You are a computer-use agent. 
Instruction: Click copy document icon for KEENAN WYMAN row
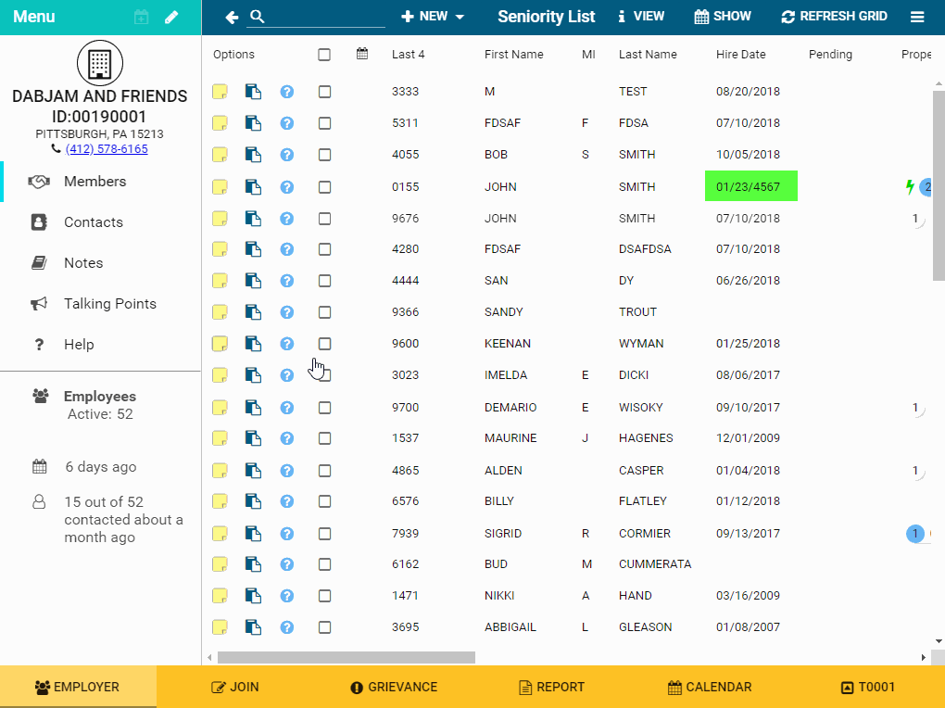[x=253, y=344]
